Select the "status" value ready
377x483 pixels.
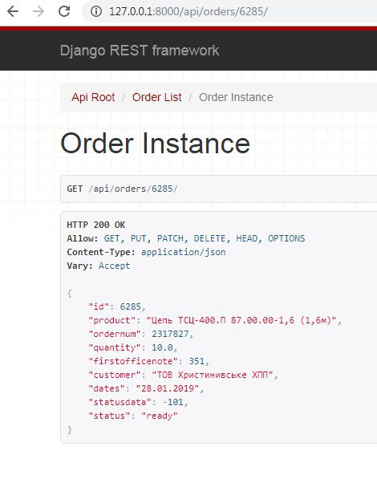[160, 416]
